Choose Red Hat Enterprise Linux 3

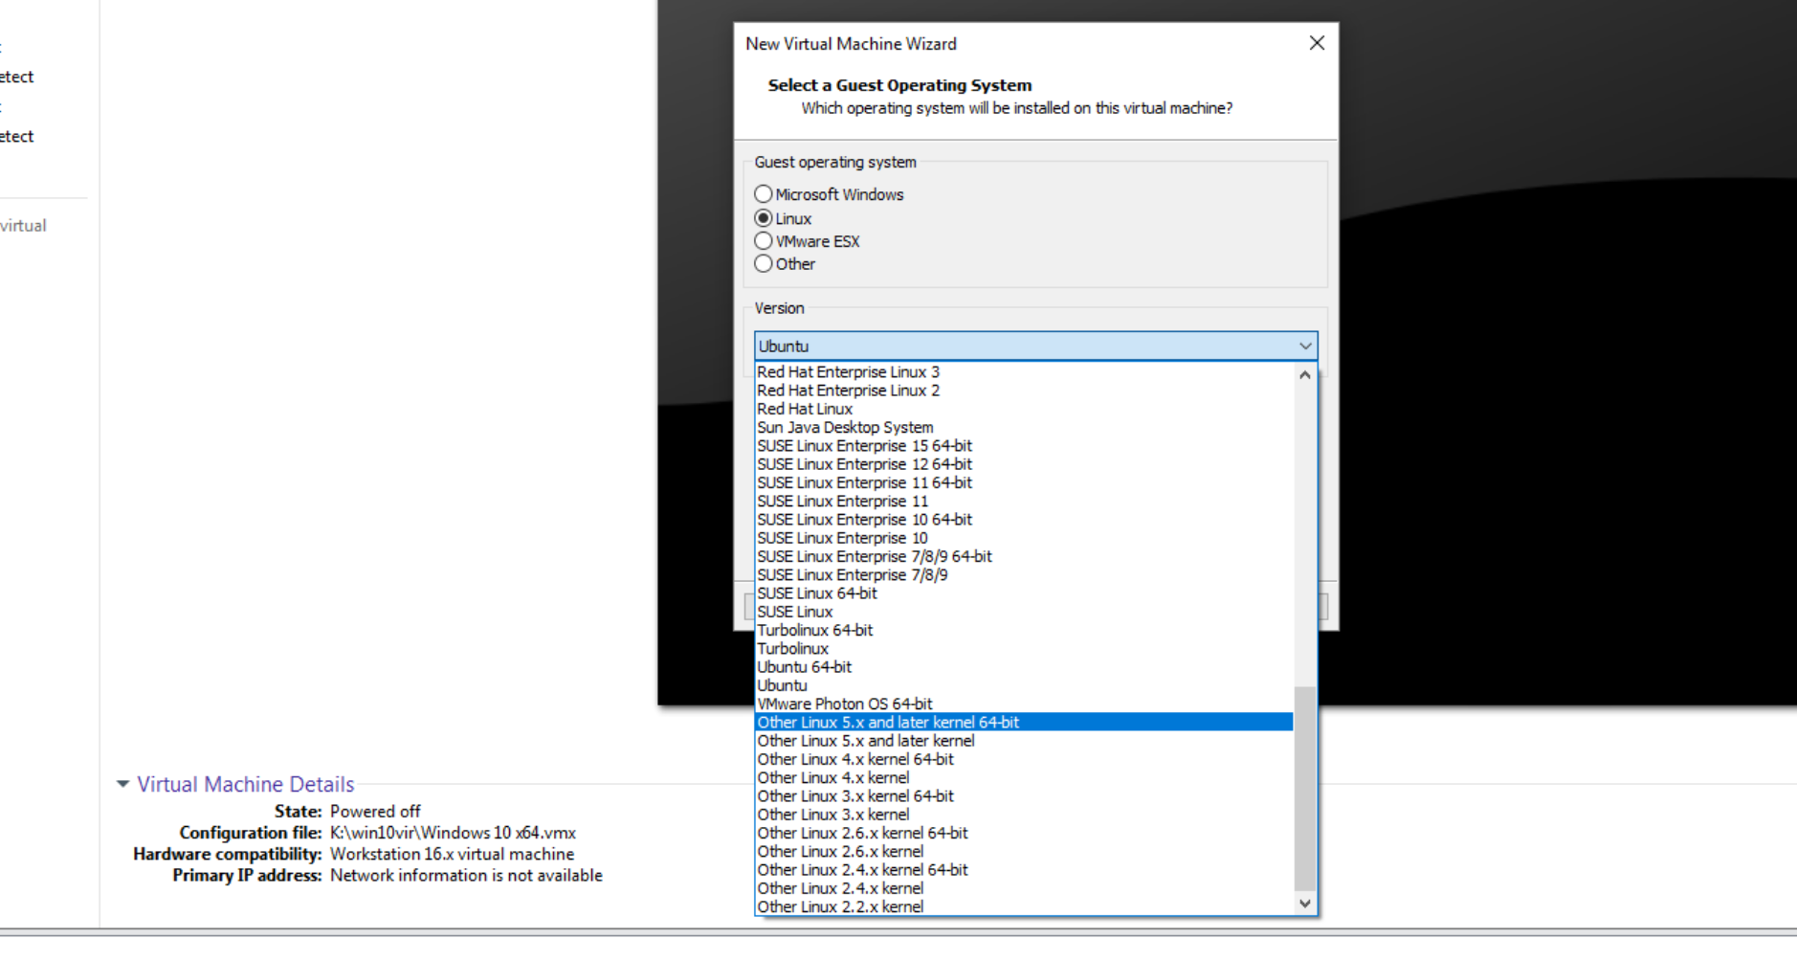tap(1024, 372)
